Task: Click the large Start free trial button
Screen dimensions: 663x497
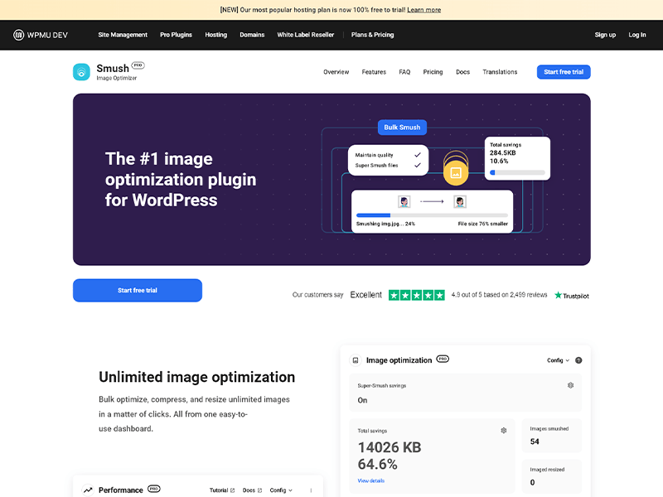Action: click(x=138, y=291)
